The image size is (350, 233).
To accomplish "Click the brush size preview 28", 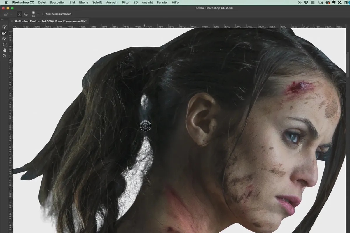I will tap(33, 14).
